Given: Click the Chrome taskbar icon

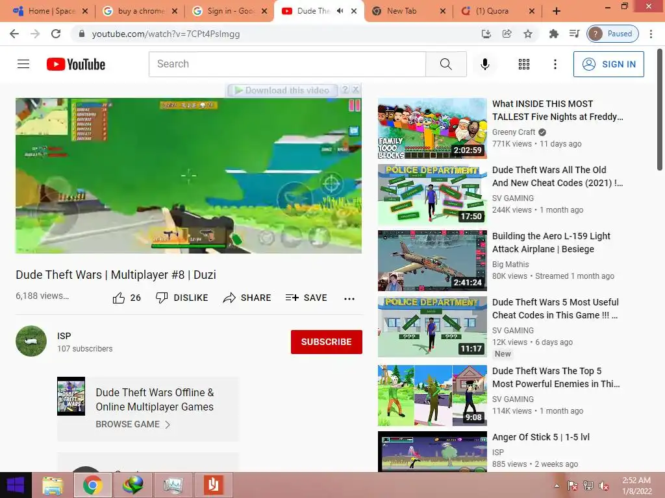Looking at the screenshot, I should click(92, 485).
